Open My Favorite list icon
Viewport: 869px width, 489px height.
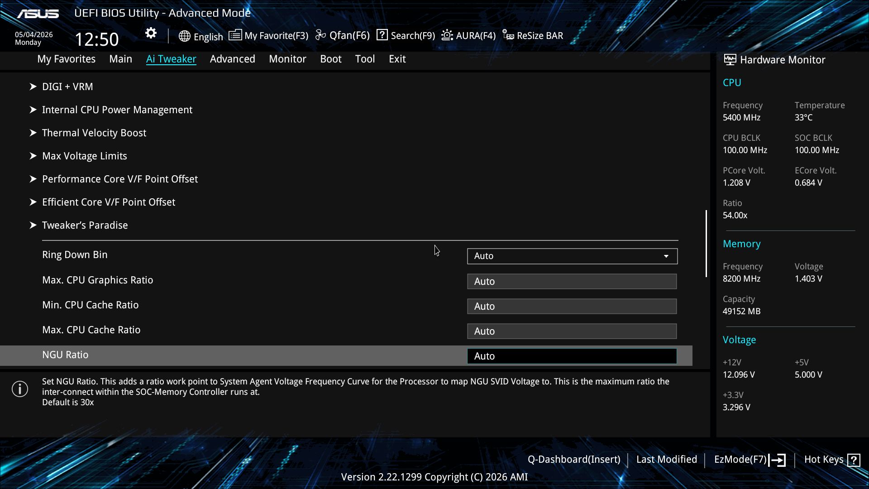pos(235,35)
